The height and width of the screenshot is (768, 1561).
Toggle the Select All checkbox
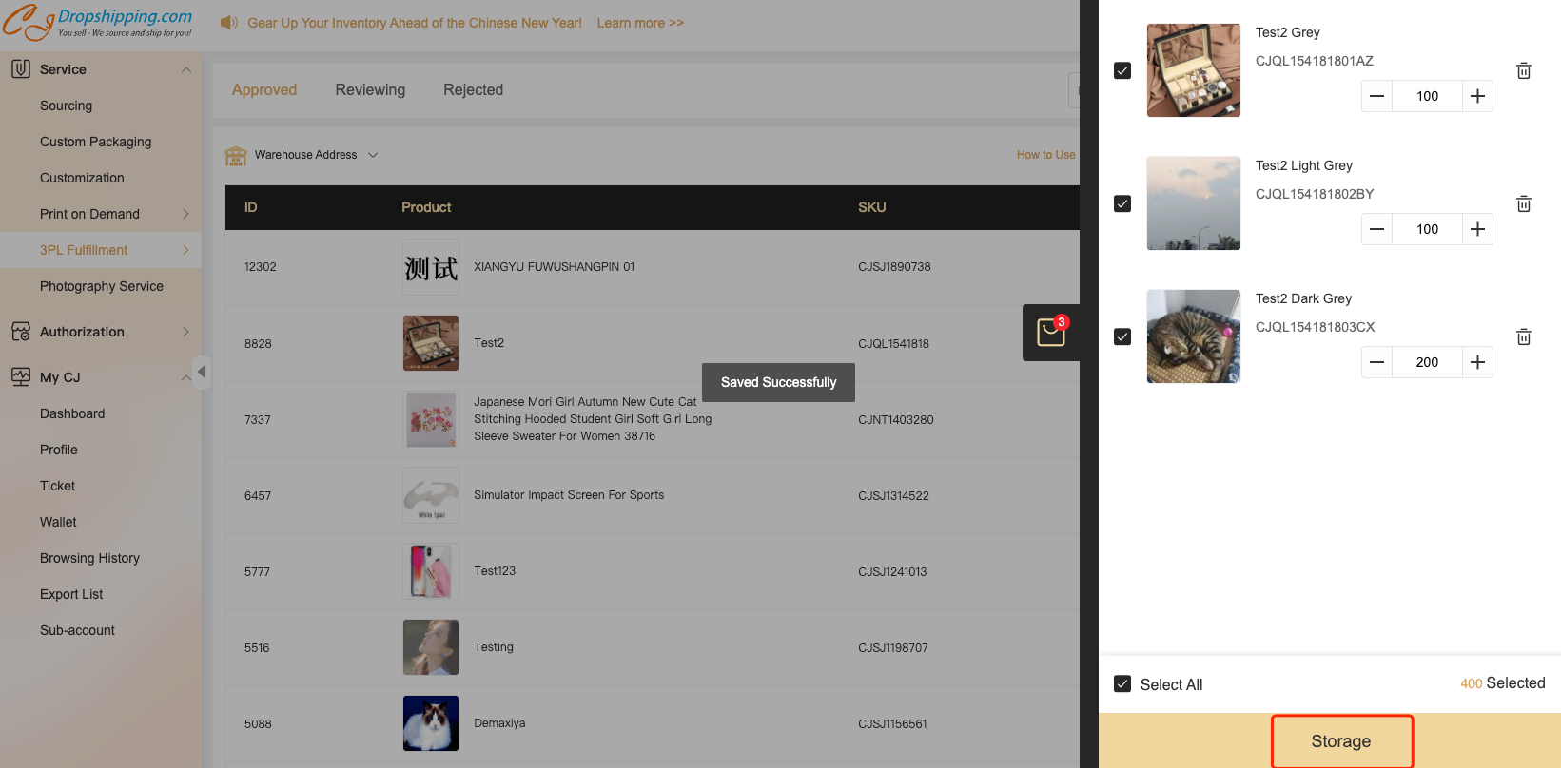tap(1122, 684)
